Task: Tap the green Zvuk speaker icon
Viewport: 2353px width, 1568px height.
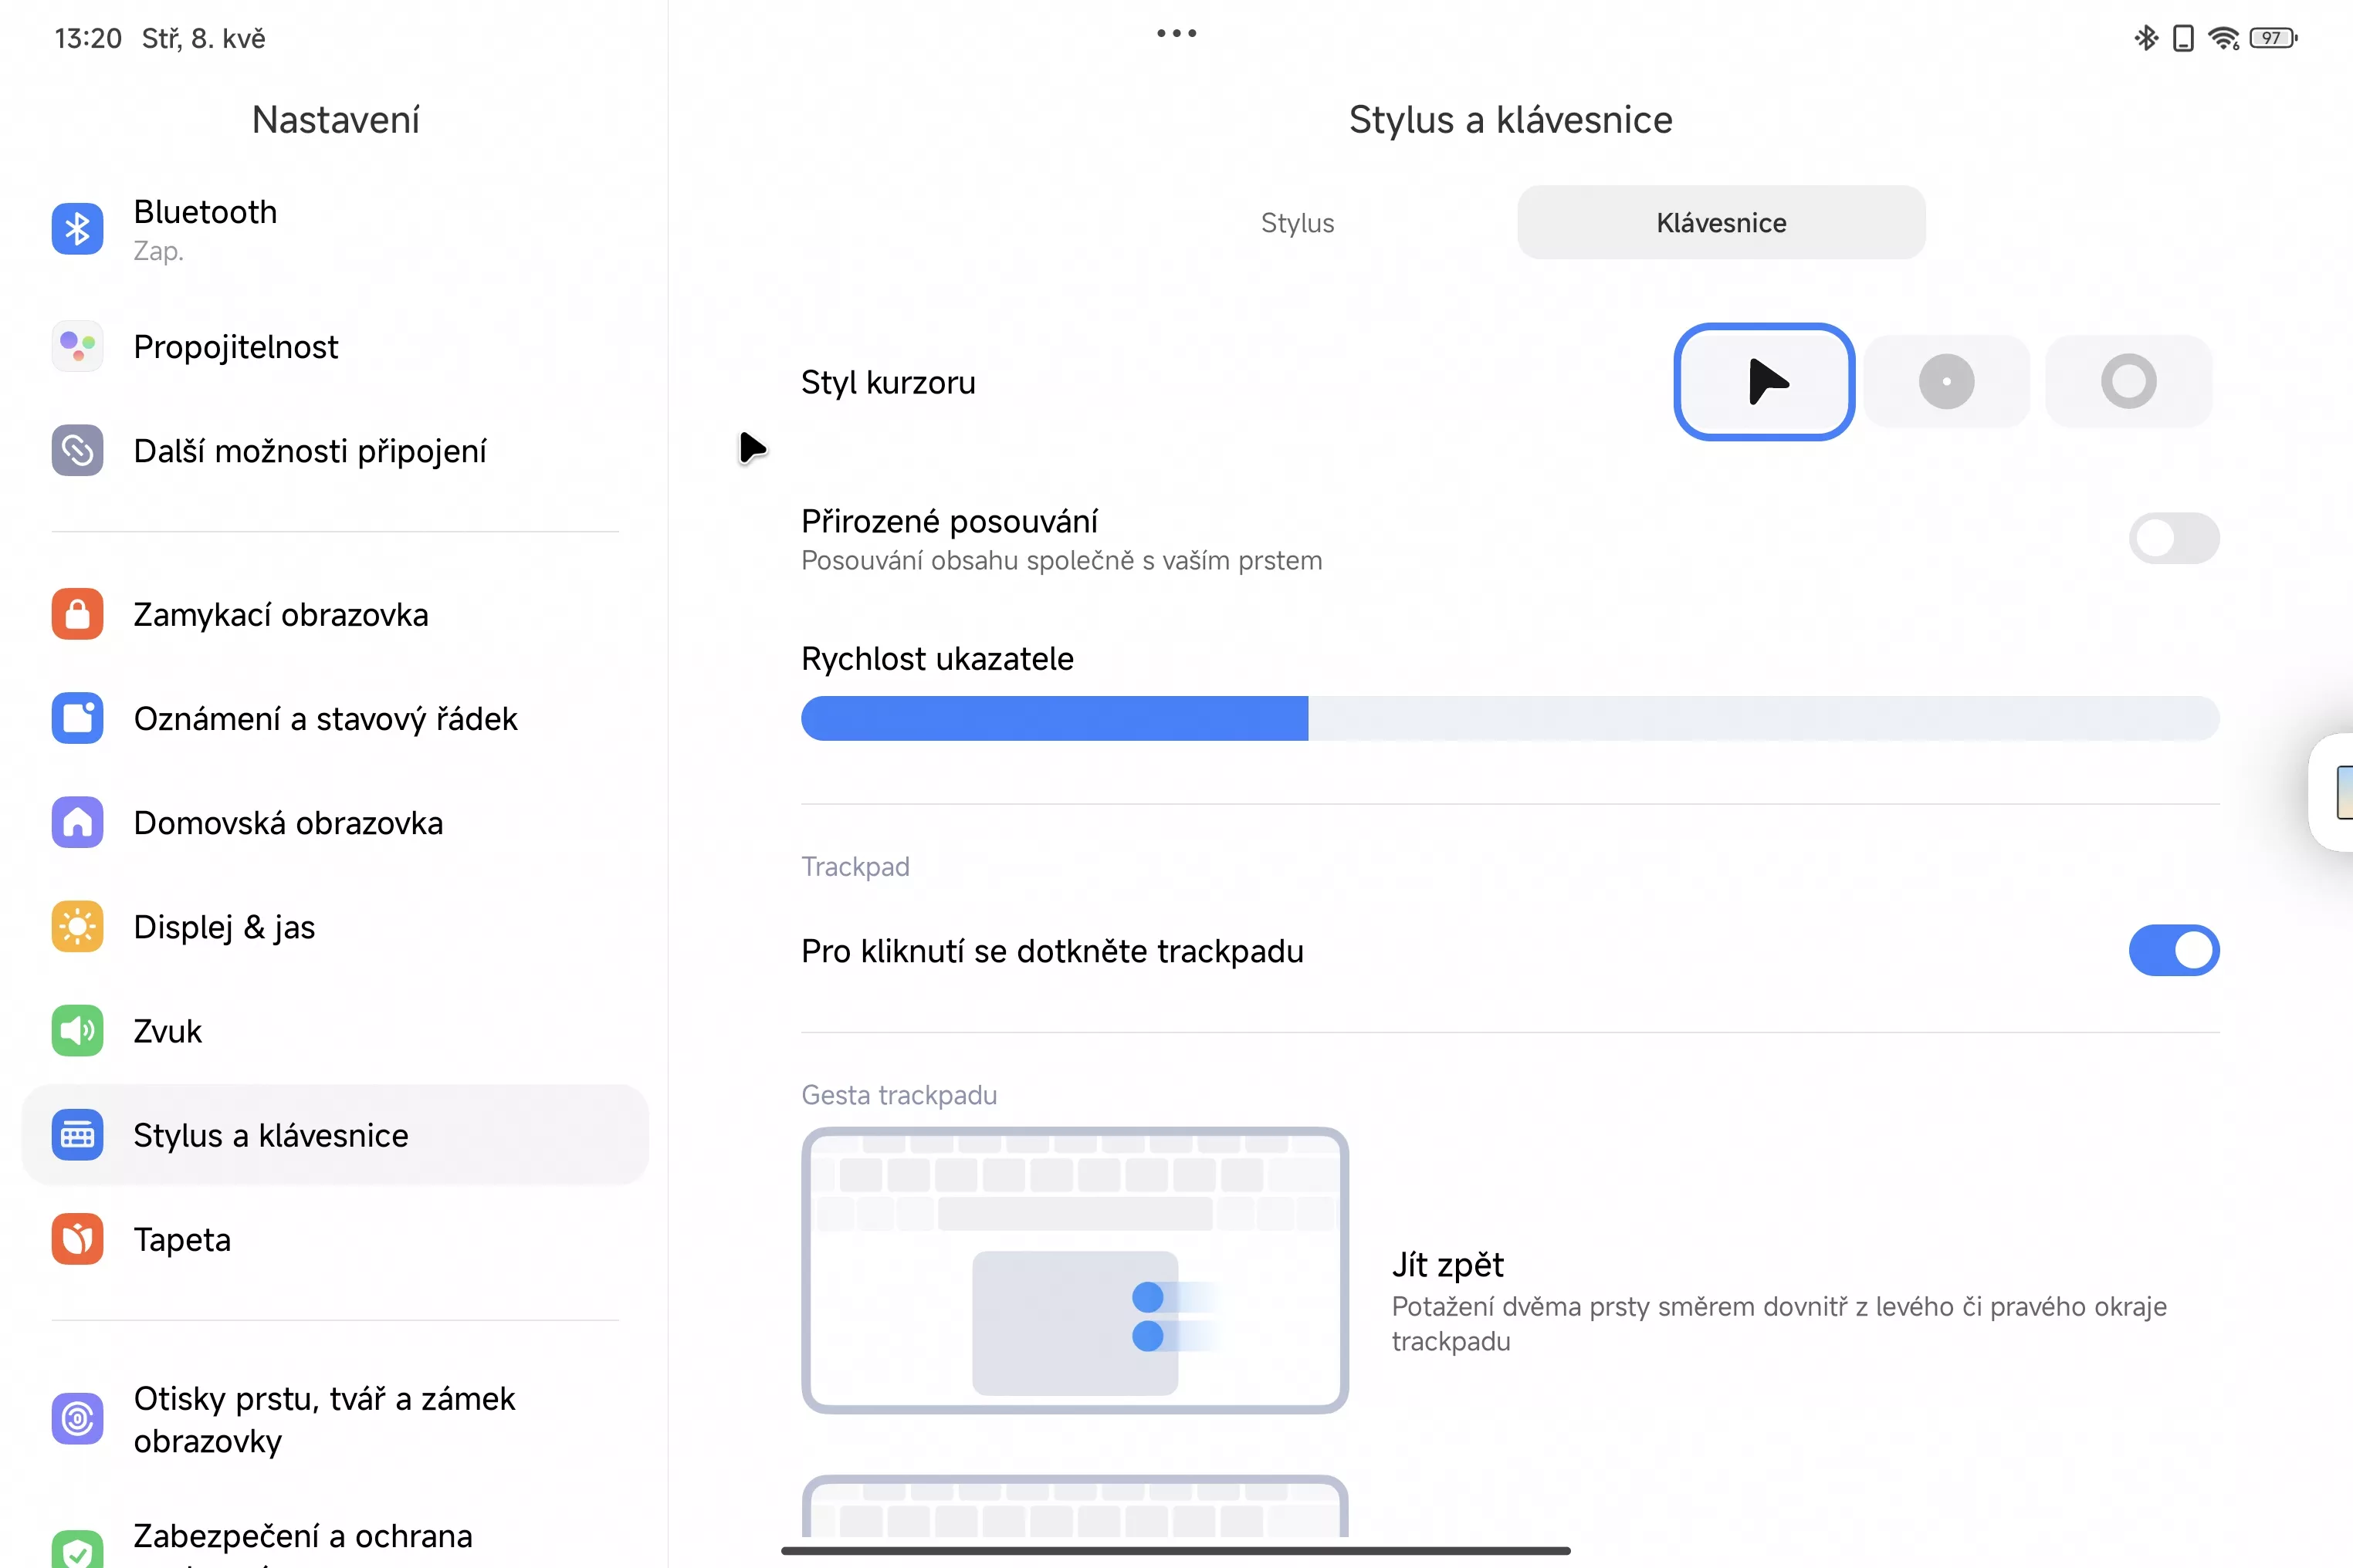Action: (x=77, y=1031)
